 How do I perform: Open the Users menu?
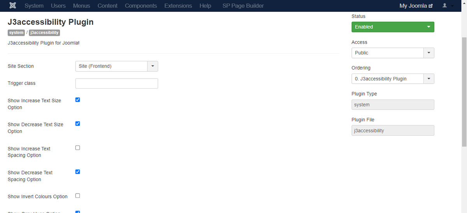(x=58, y=6)
